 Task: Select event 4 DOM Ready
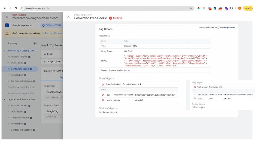17,112
